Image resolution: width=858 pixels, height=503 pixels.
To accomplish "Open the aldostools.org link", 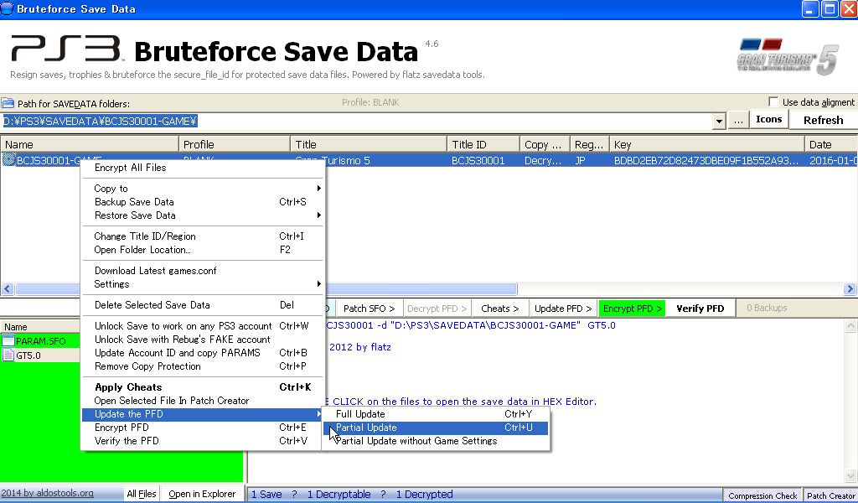I will pyautogui.click(x=47, y=493).
